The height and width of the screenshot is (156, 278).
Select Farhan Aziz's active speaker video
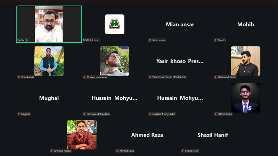(49, 24)
